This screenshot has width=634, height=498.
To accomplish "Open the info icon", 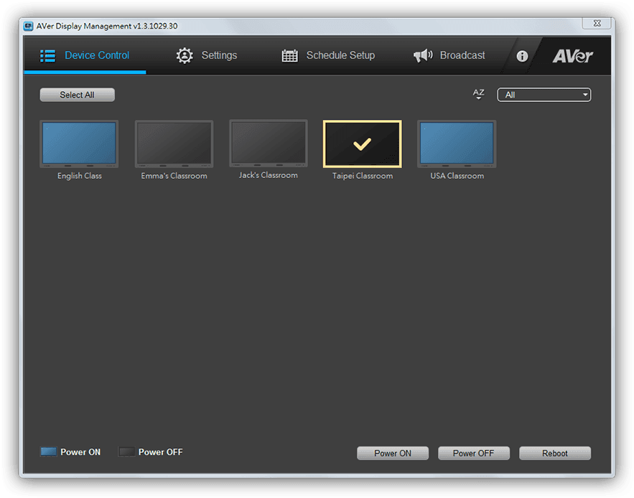I will (x=522, y=56).
